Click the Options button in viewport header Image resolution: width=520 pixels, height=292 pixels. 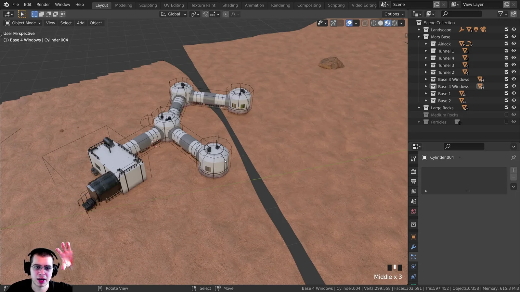coord(394,14)
